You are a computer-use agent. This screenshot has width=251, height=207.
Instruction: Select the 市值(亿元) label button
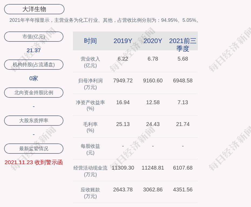coord(34,37)
